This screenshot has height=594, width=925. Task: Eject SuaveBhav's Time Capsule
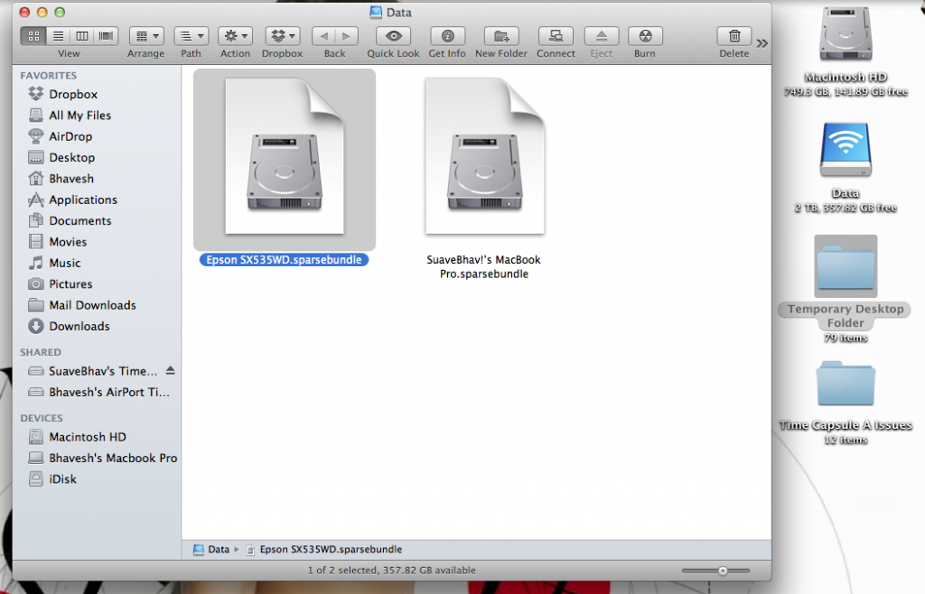171,371
